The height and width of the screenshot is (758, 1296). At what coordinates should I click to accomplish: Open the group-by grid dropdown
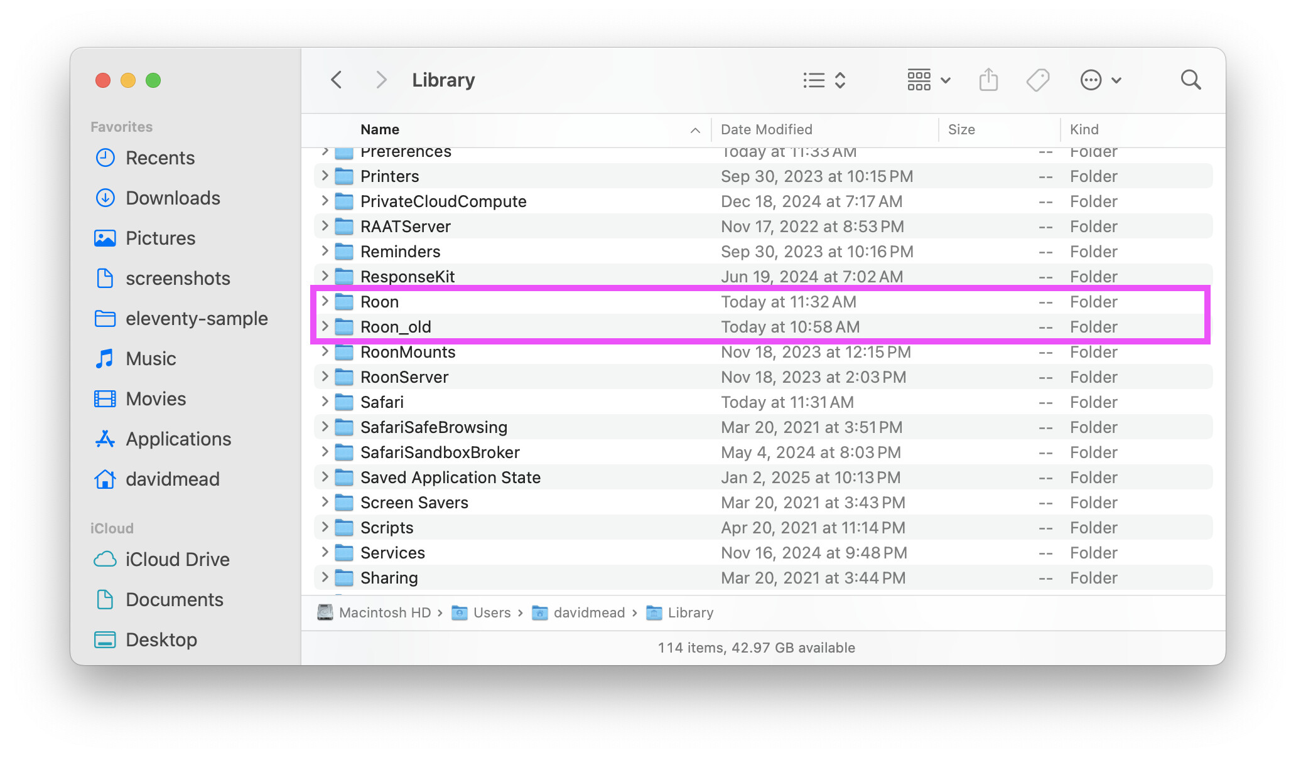click(929, 80)
